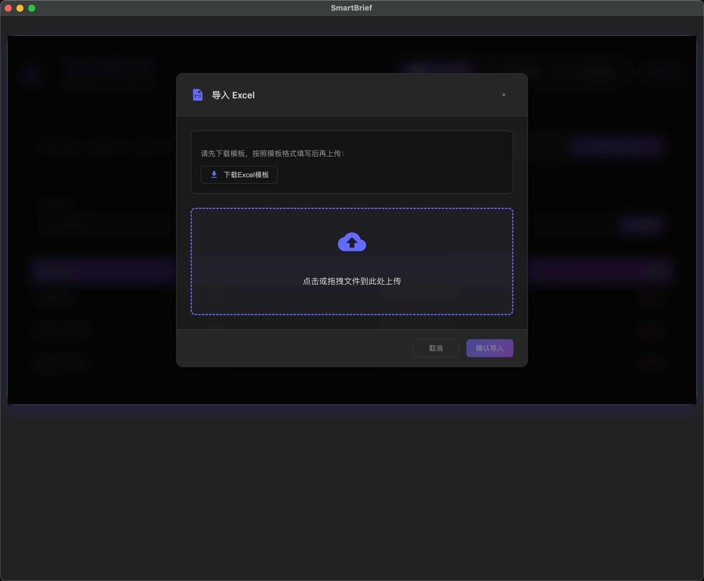
Task: Close the 导入 Excel dialog with X
Action: click(504, 95)
